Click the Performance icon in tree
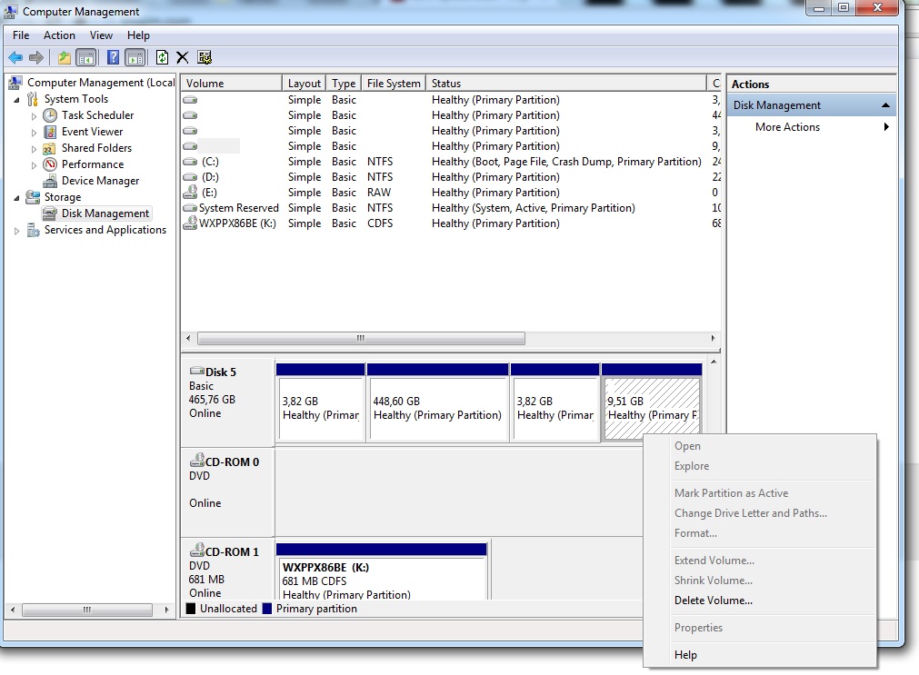 [50, 164]
